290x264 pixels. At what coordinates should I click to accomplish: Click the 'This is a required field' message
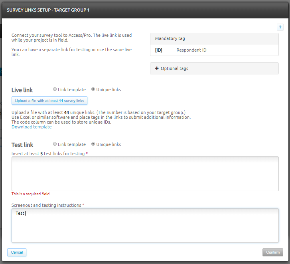pyautogui.click(x=31, y=194)
